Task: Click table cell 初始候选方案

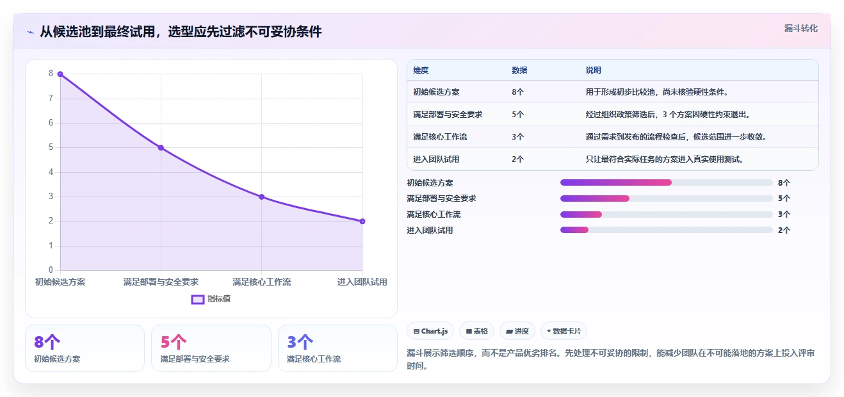Action: (436, 92)
